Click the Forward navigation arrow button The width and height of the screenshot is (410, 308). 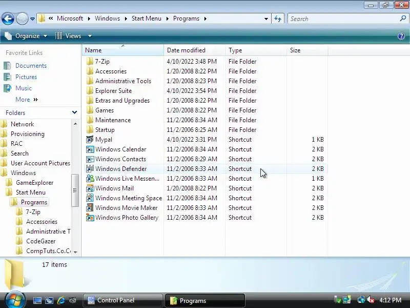pos(22,18)
